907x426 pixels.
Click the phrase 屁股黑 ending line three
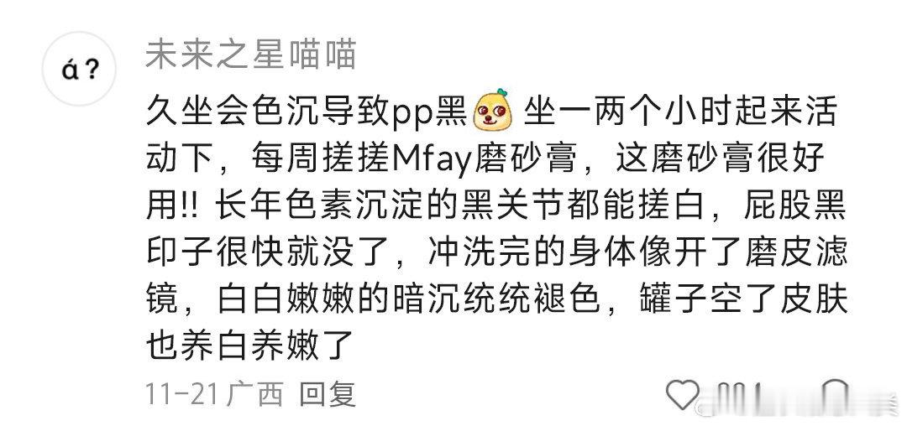coord(795,205)
